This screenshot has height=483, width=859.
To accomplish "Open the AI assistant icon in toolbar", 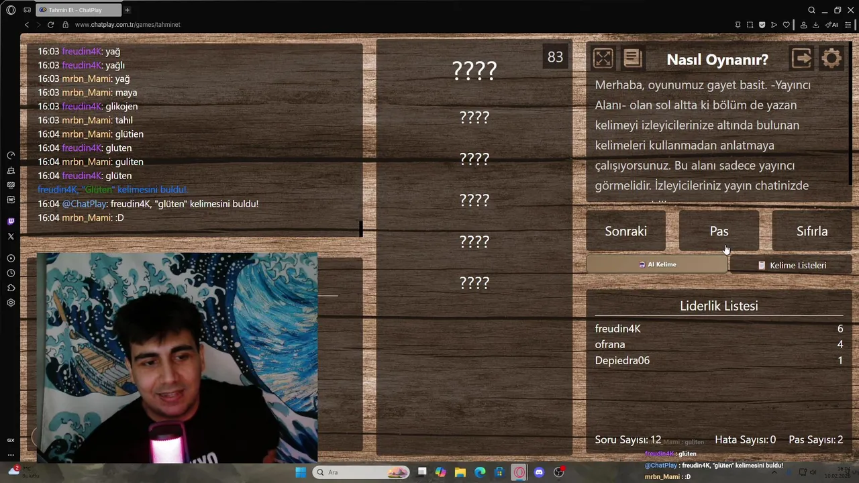I will coord(833,25).
